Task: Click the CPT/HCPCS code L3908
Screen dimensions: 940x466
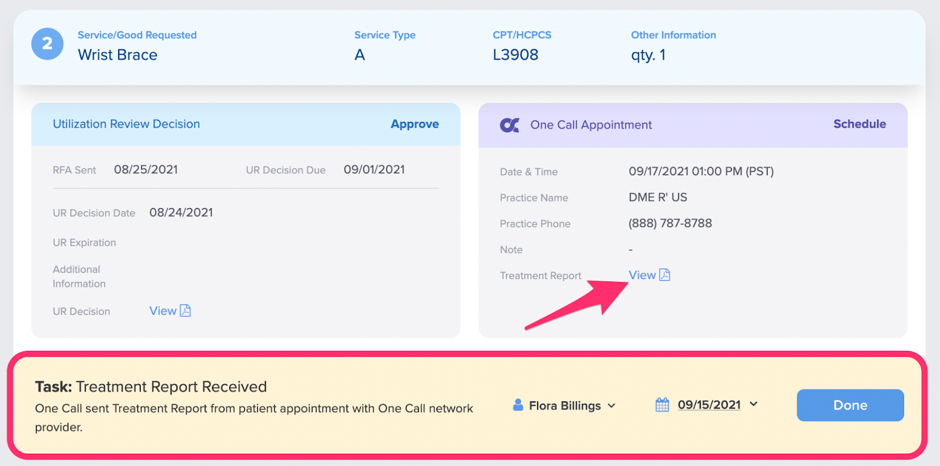Action: 515,55
